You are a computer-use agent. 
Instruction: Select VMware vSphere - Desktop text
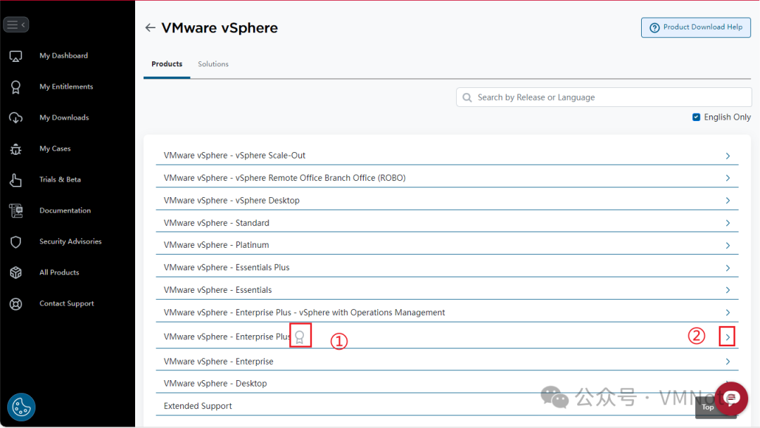(215, 384)
